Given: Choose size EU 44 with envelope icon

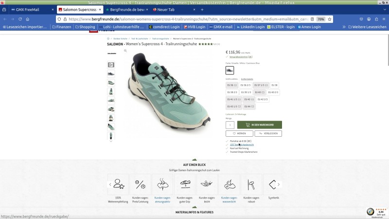Looking at the screenshot, I should click(x=249, y=107).
